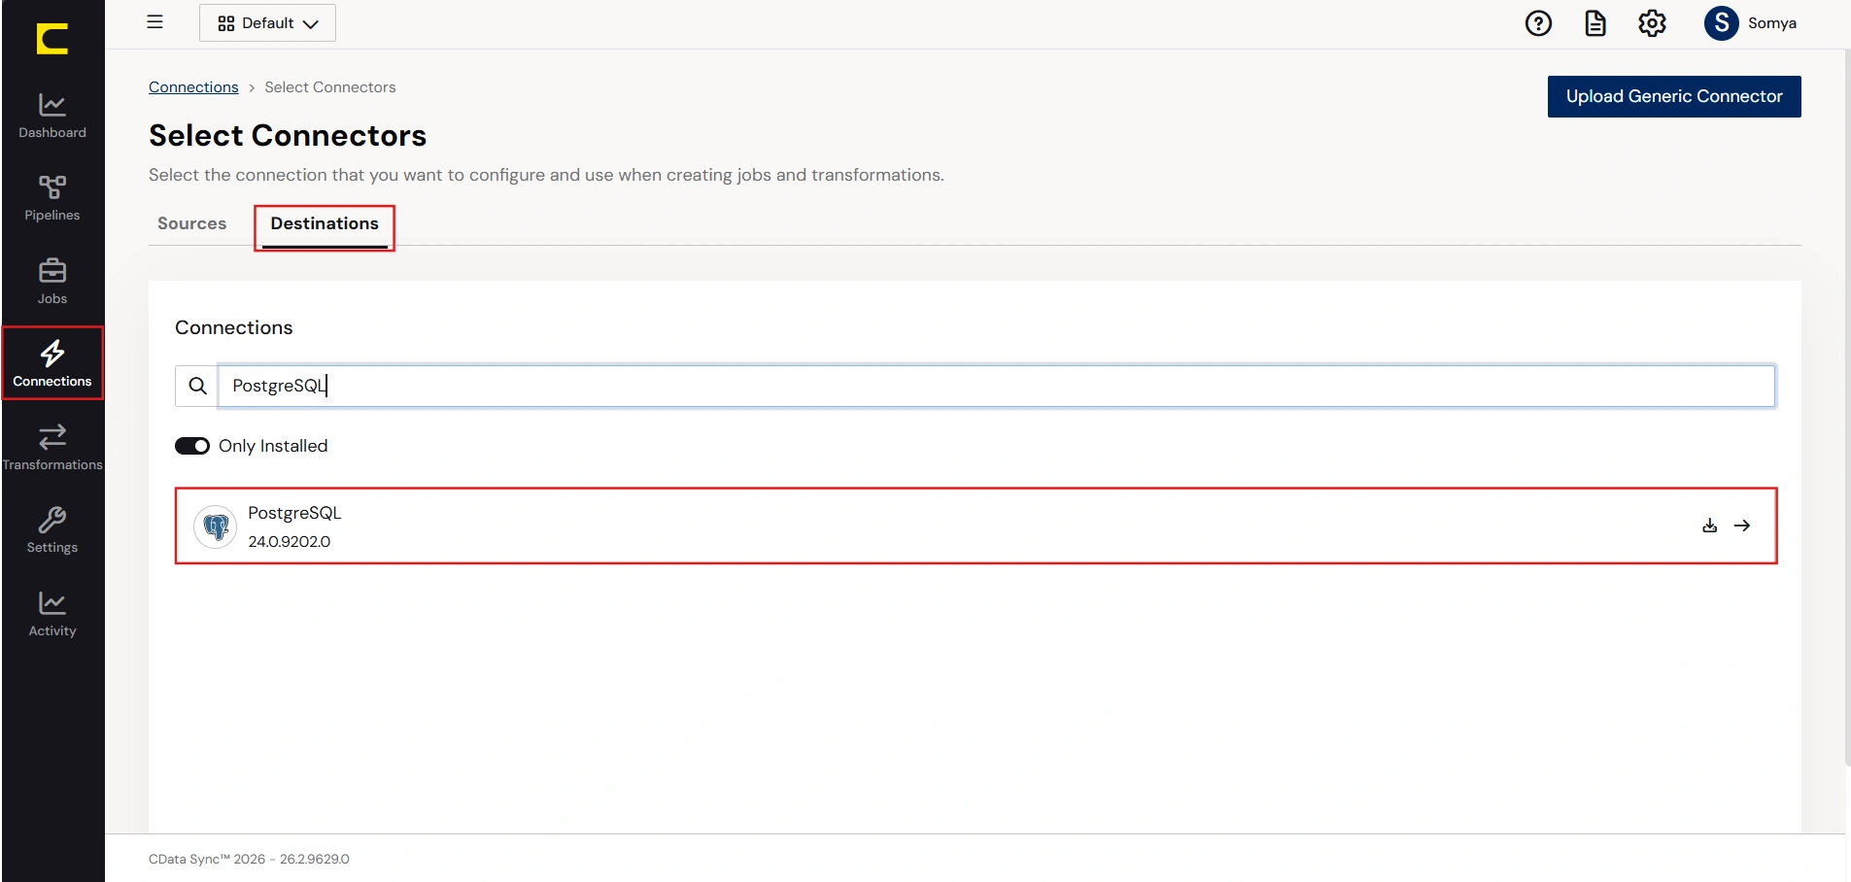Open Pipelines in the sidebar
Screen dimensions: 1851x882
pyautogui.click(x=52, y=199)
